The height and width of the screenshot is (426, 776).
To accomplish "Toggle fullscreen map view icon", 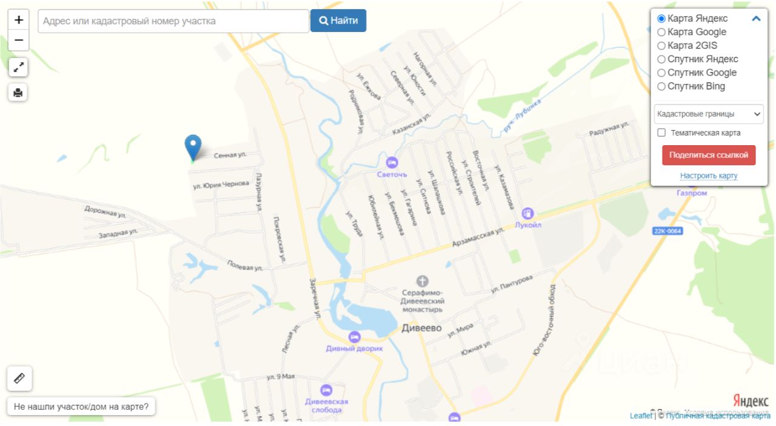I will point(19,67).
